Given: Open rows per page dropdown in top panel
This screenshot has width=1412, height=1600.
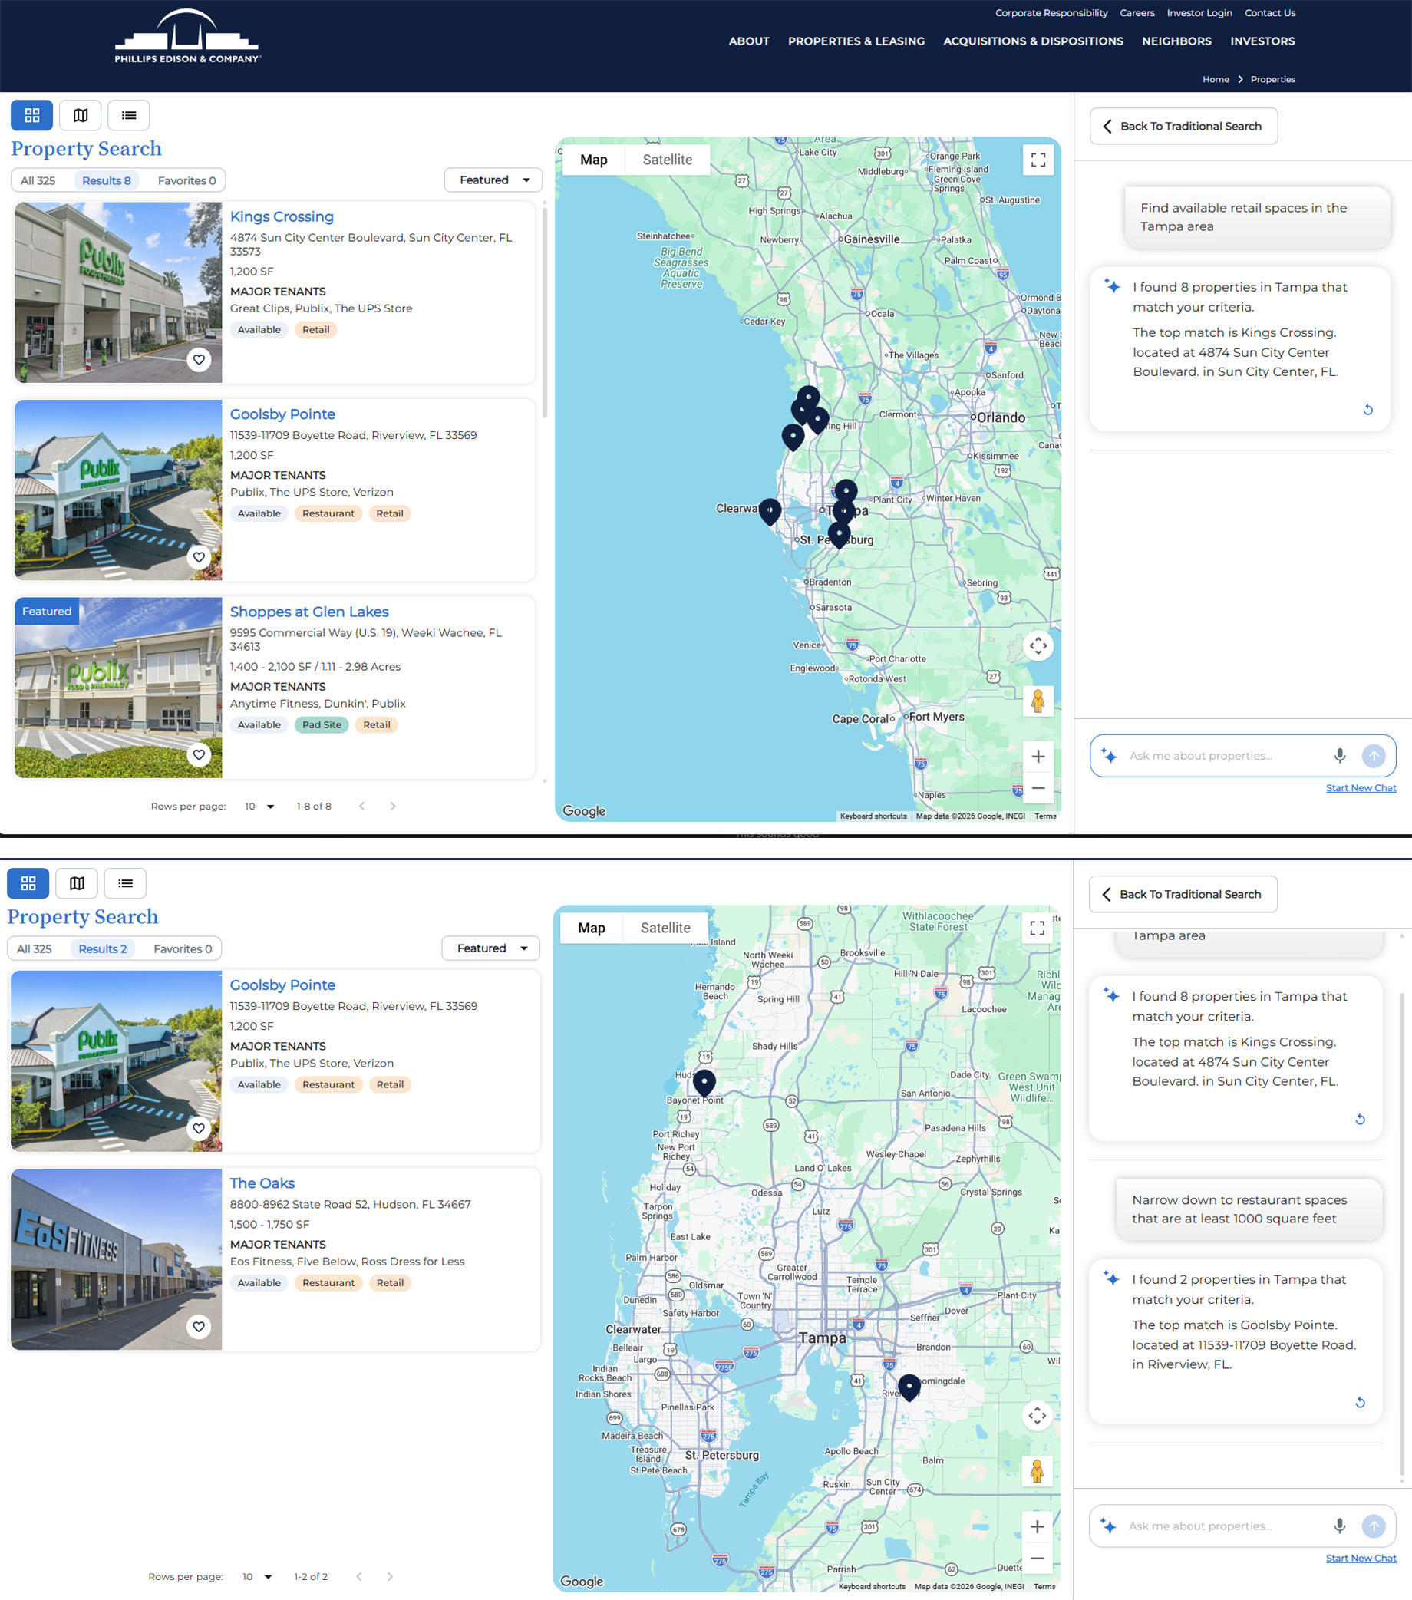Looking at the screenshot, I should (259, 807).
